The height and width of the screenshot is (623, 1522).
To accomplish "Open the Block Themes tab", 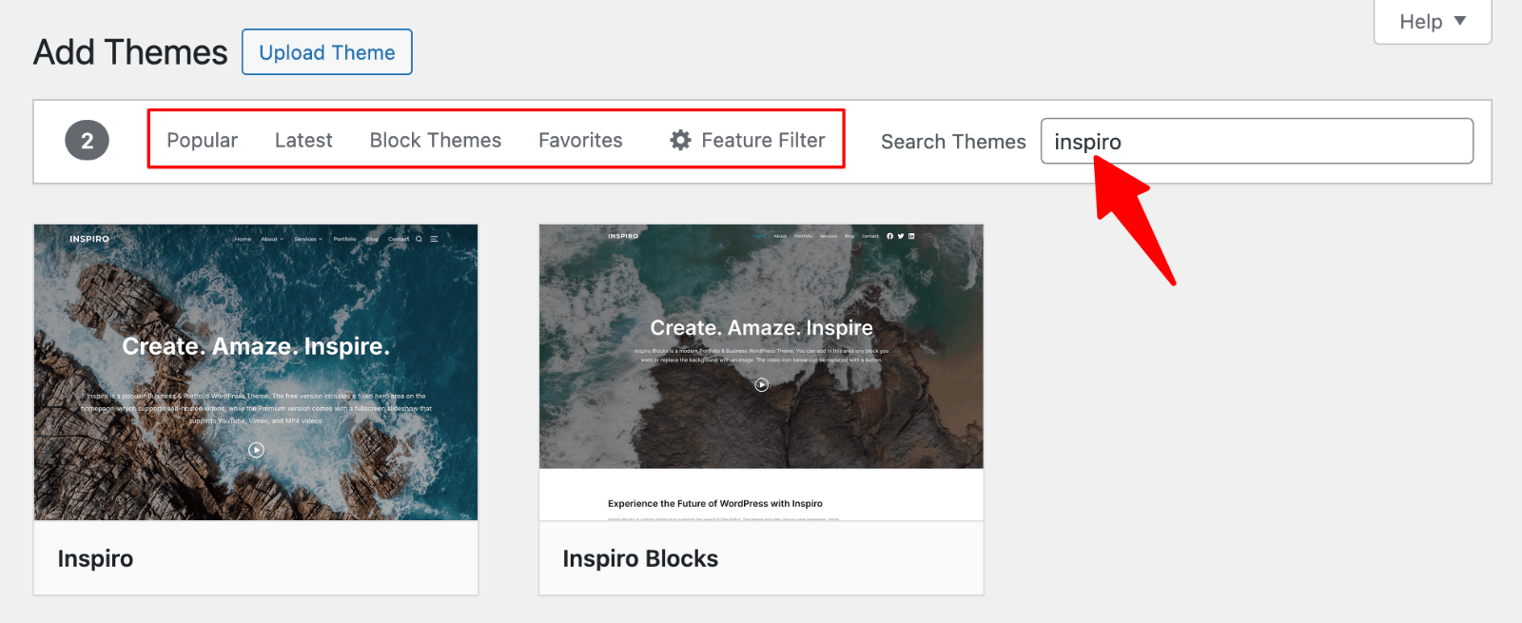I will pyautogui.click(x=435, y=141).
